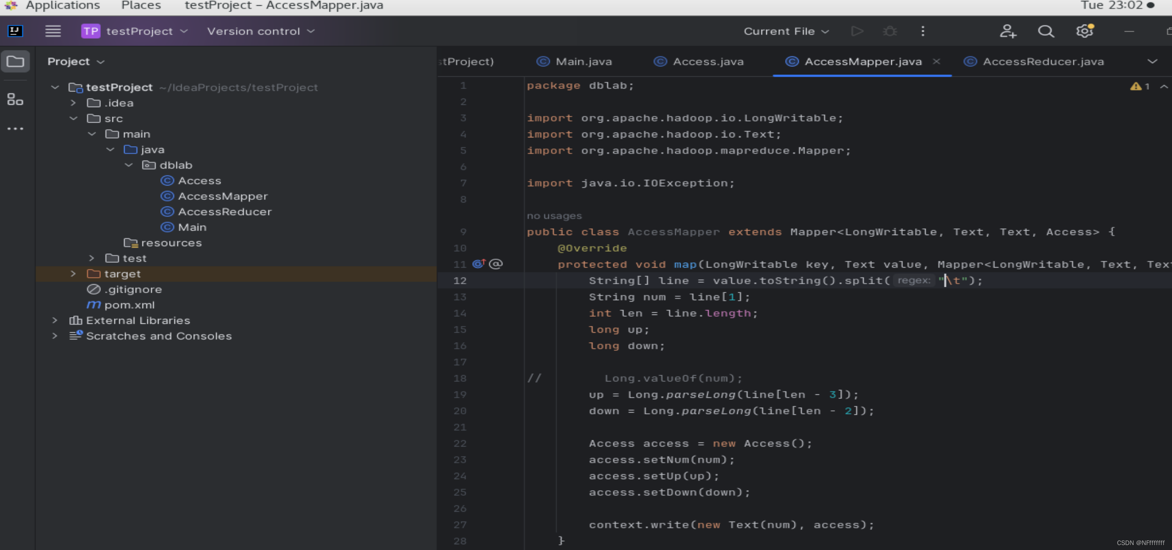Open the main hamburger menu
Screen dimensions: 1172x550
53,31
